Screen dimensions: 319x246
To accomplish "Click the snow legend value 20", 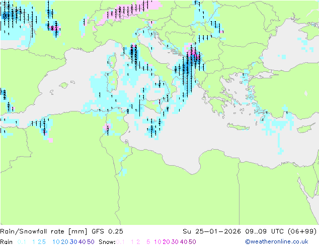I will [166, 242].
